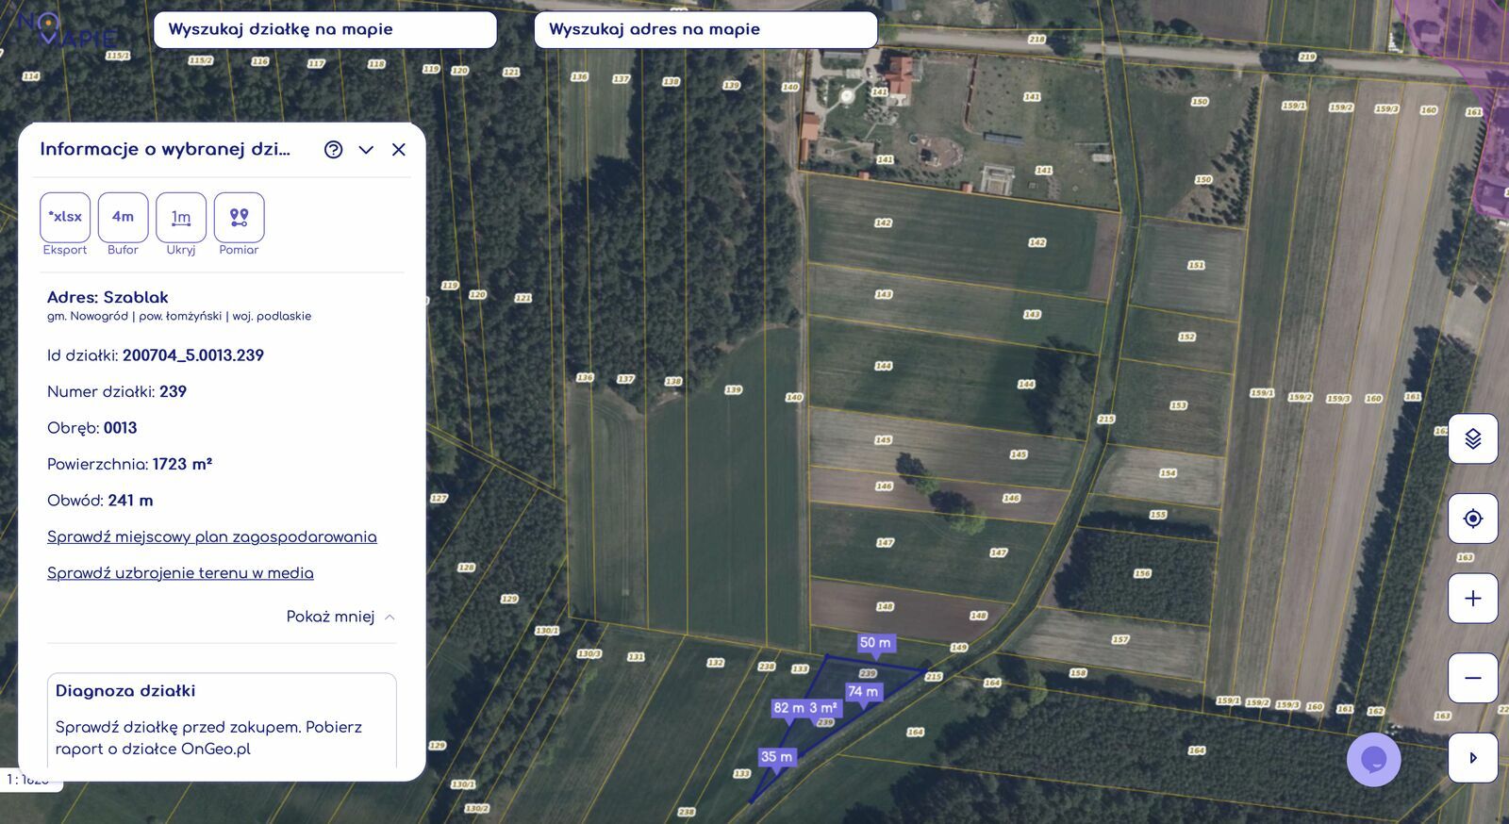Expand the right side panel arrow
Viewport: 1509px width, 824px height.
click(x=1472, y=758)
